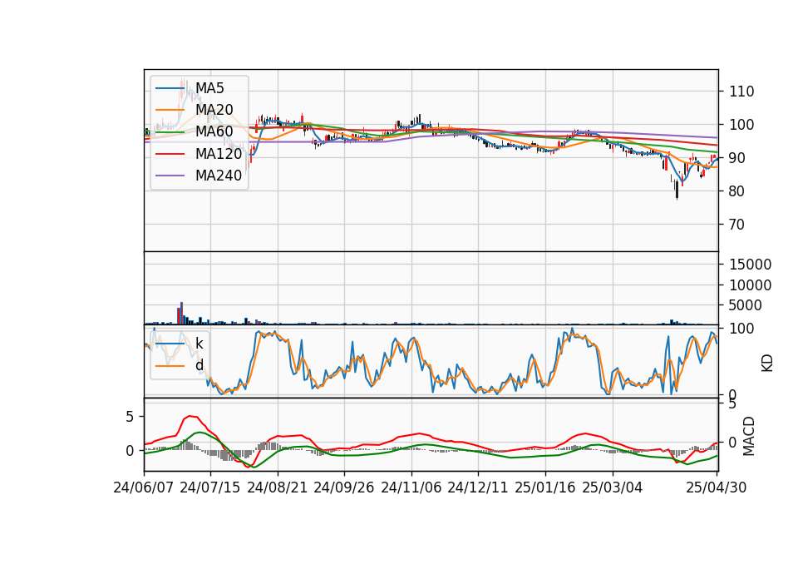Screen dimensions: 798x574
Task: Click the 70 price axis label
Action: click(x=737, y=225)
